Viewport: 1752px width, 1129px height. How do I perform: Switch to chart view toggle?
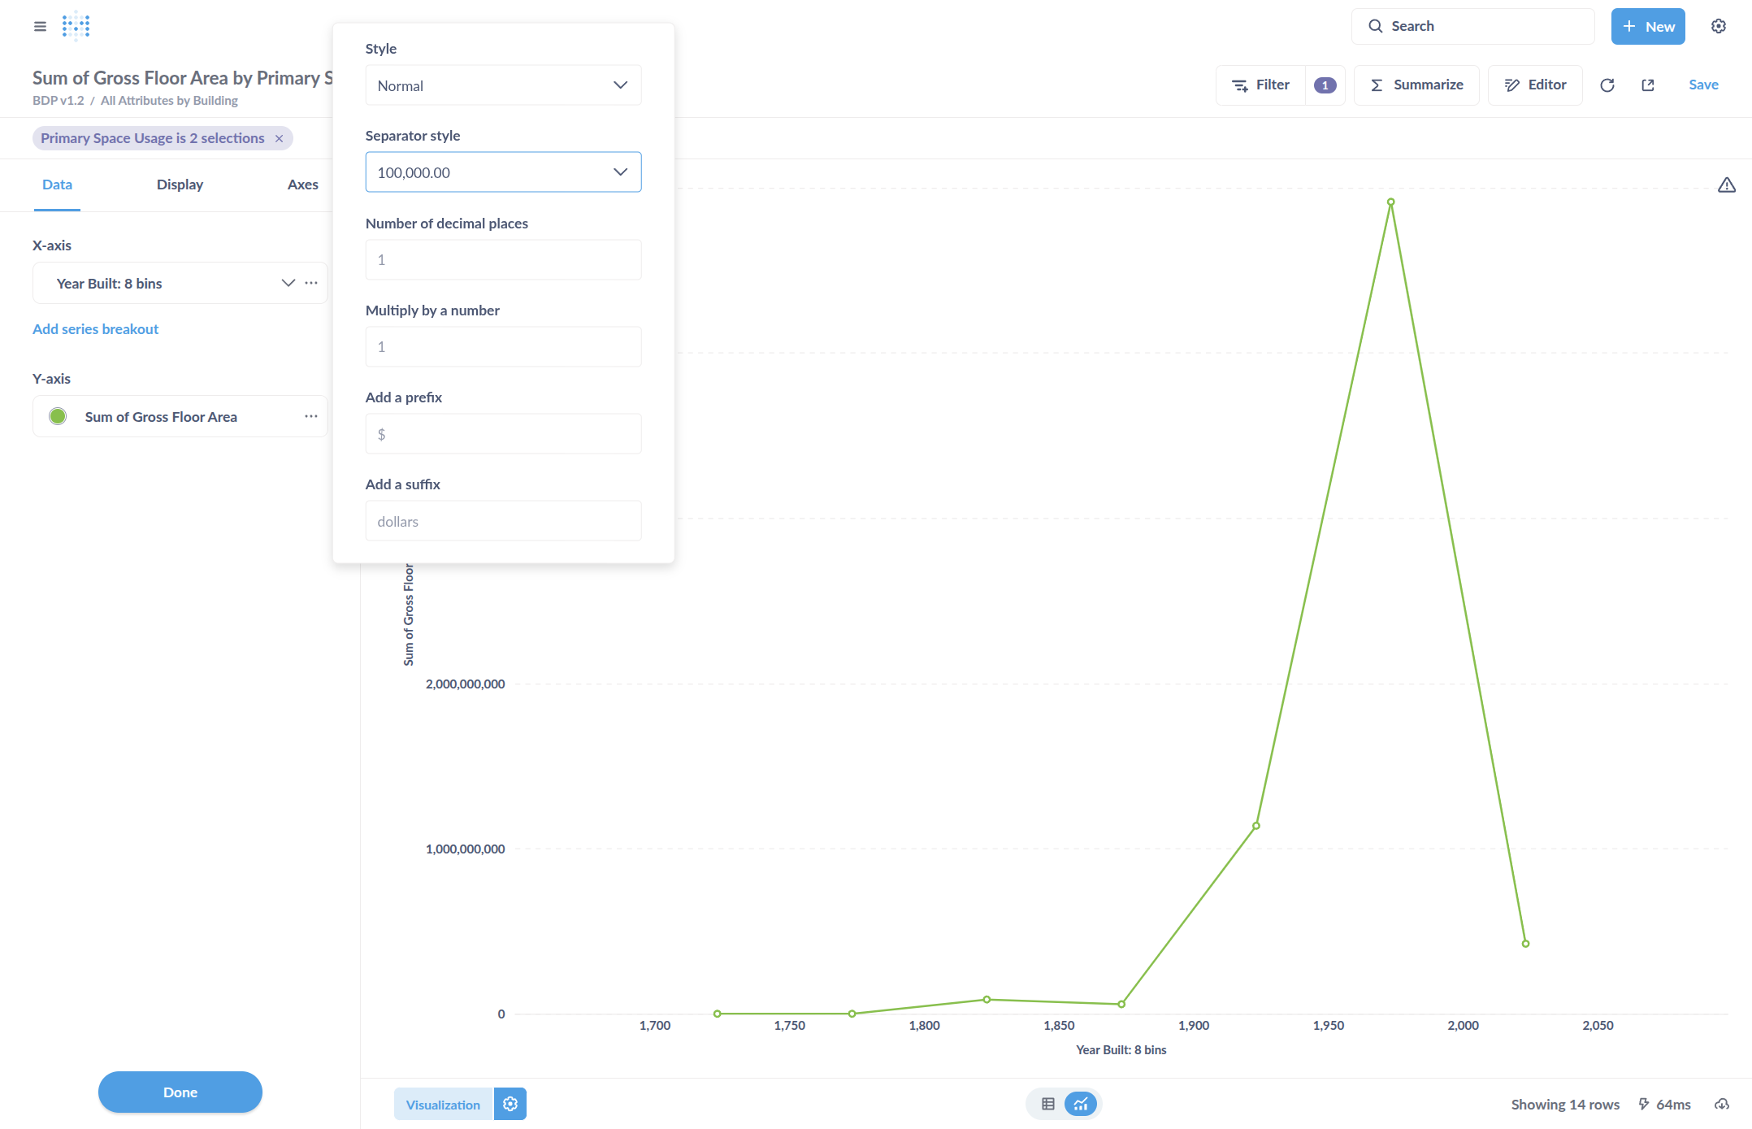tap(1081, 1104)
